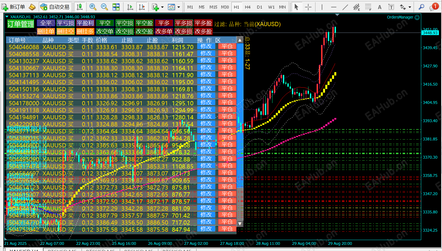Open the notifications chat bubble
Viewport: 442px width, 251px height.
[x=433, y=7]
